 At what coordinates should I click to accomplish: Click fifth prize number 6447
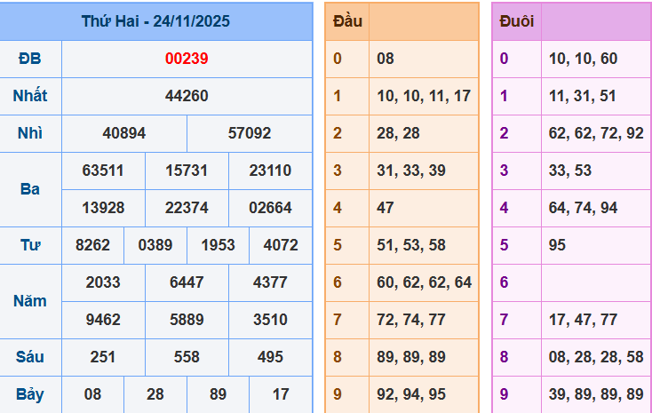(x=187, y=282)
